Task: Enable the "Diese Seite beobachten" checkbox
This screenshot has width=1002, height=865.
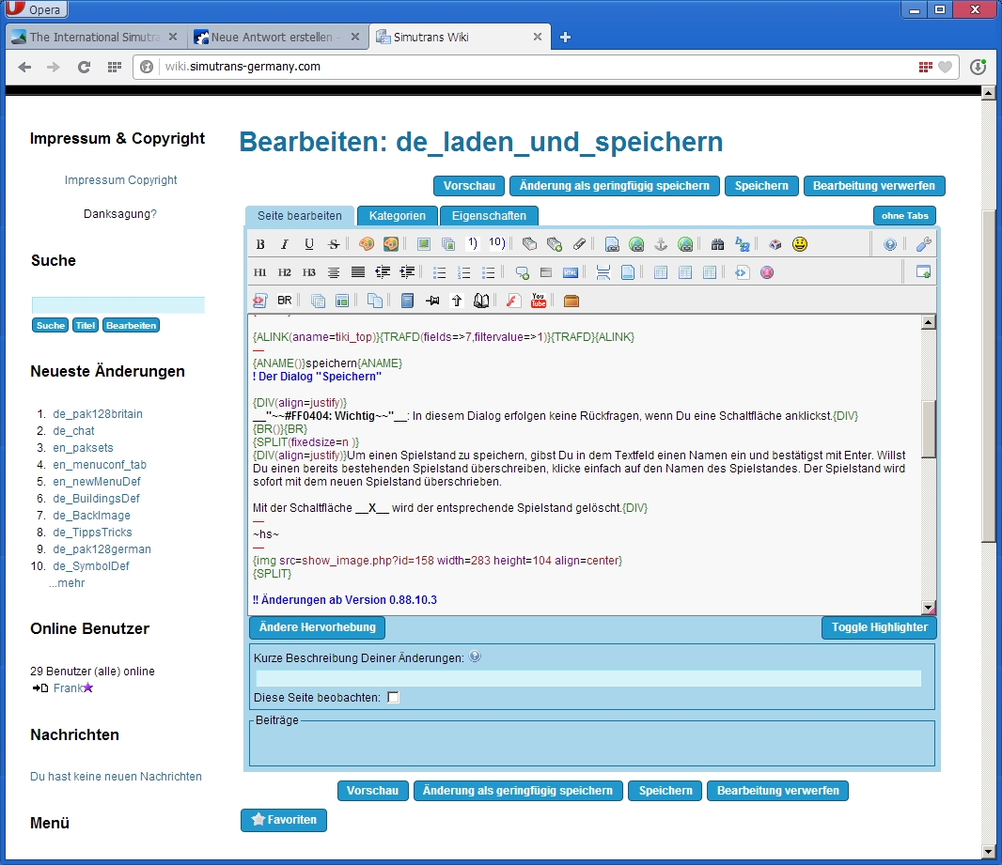Action: point(393,697)
